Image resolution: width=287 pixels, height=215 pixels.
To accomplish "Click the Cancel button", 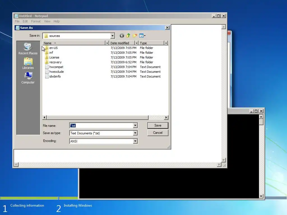I will [158, 133].
